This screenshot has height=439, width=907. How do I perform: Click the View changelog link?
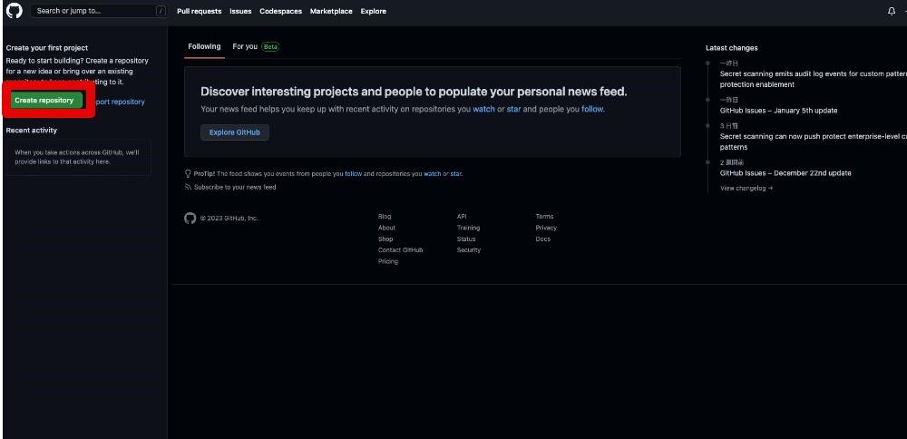point(746,188)
